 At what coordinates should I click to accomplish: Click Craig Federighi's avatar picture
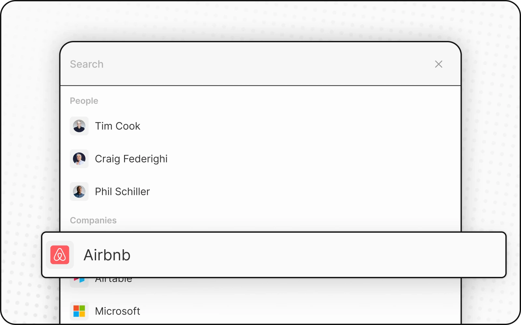tap(79, 159)
